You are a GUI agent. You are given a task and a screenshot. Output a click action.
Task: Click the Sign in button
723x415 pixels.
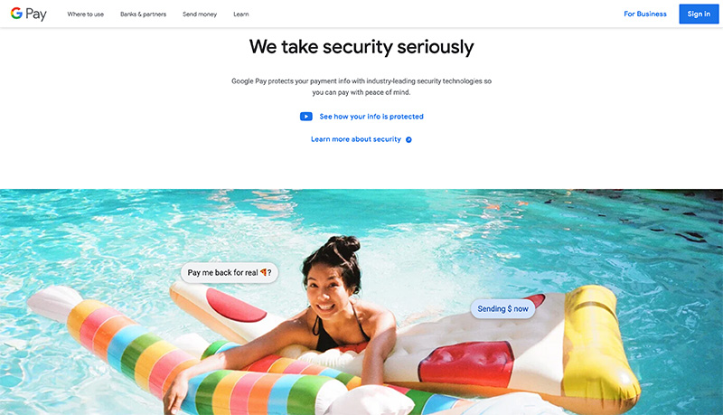pos(699,14)
